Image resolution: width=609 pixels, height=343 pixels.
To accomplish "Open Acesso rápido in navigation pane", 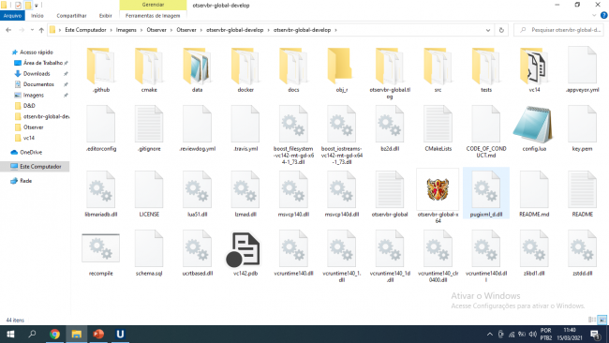I will coord(37,52).
